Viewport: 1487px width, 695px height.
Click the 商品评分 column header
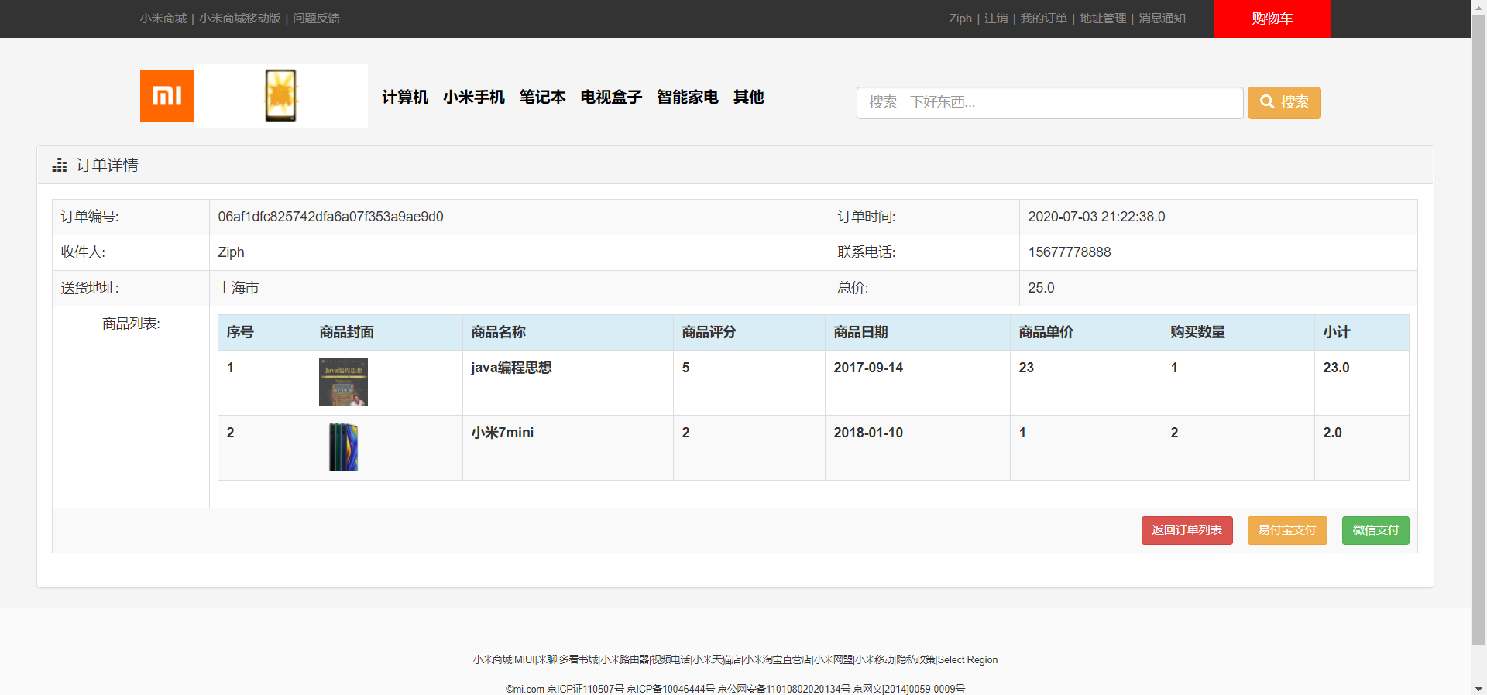(x=709, y=332)
